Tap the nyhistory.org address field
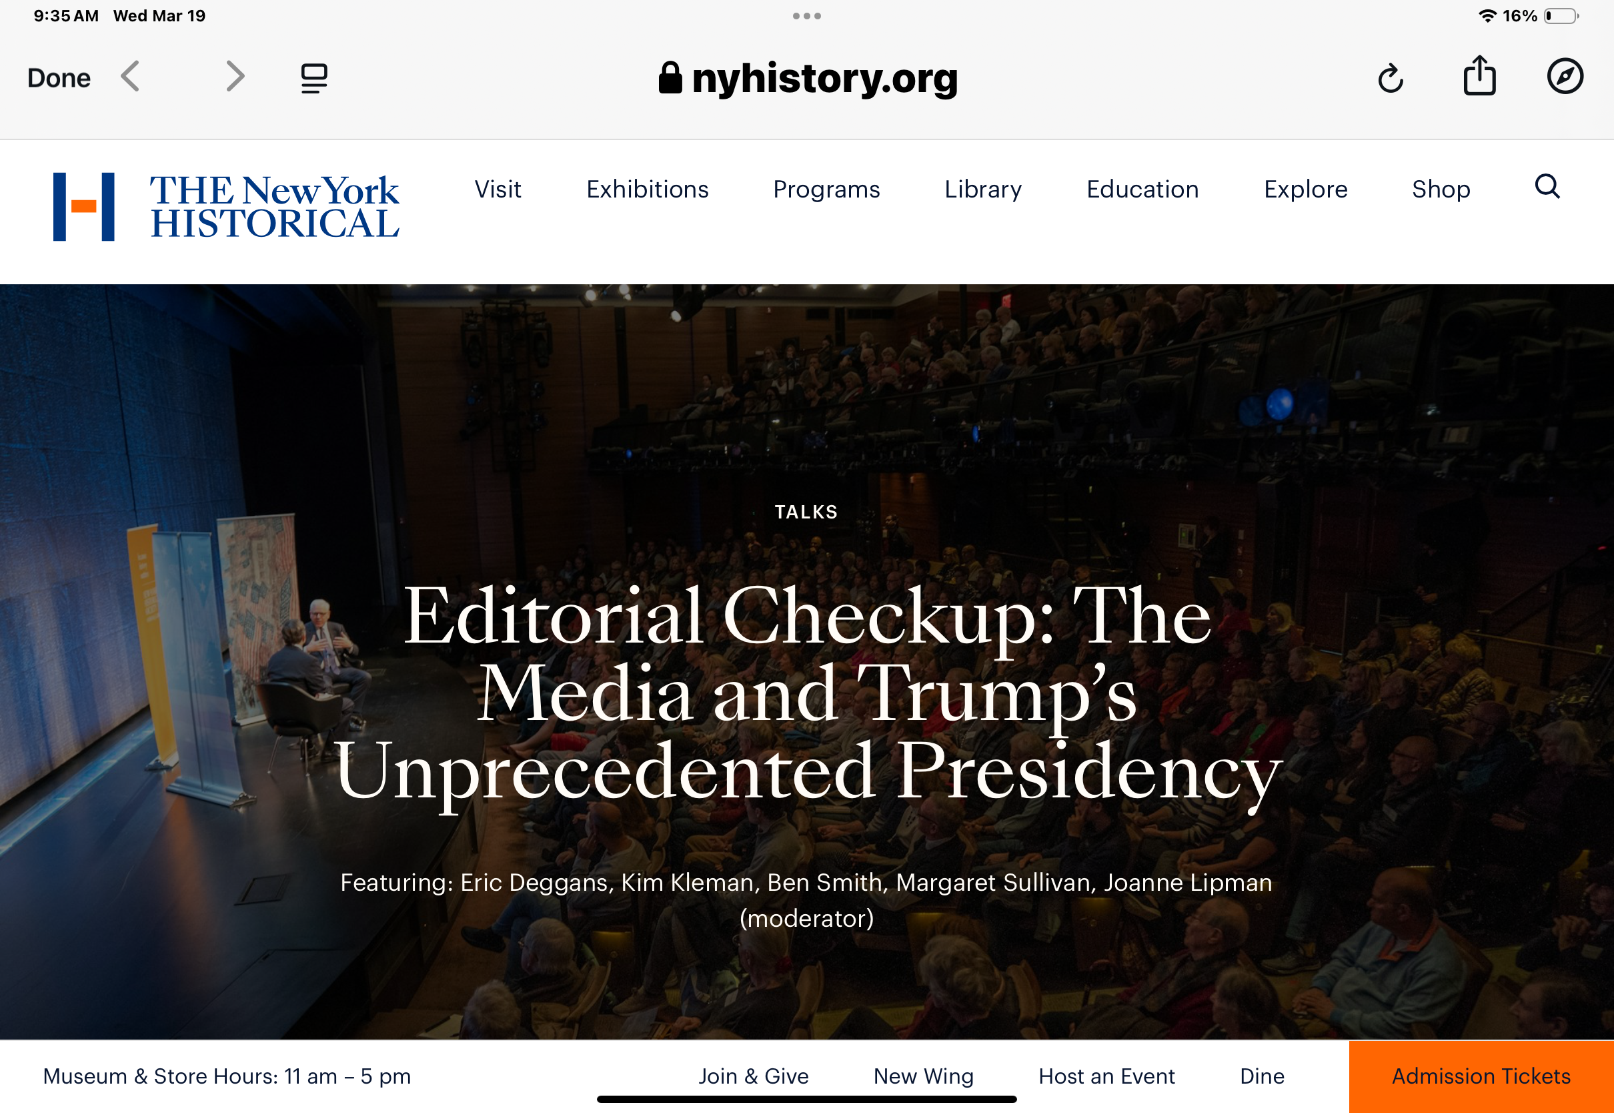Viewport: 1614px width, 1113px height. (807, 77)
